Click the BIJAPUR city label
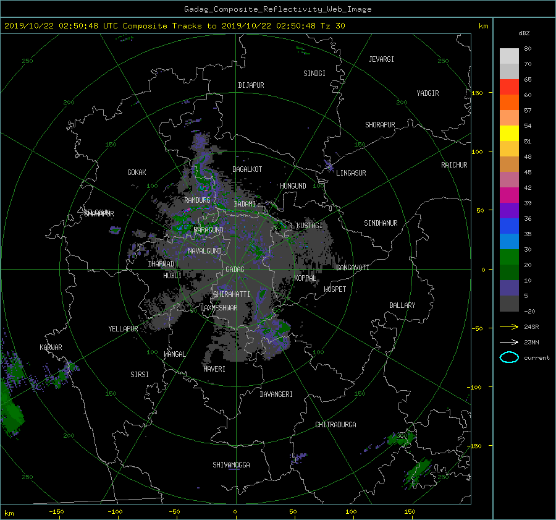 [x=251, y=85]
